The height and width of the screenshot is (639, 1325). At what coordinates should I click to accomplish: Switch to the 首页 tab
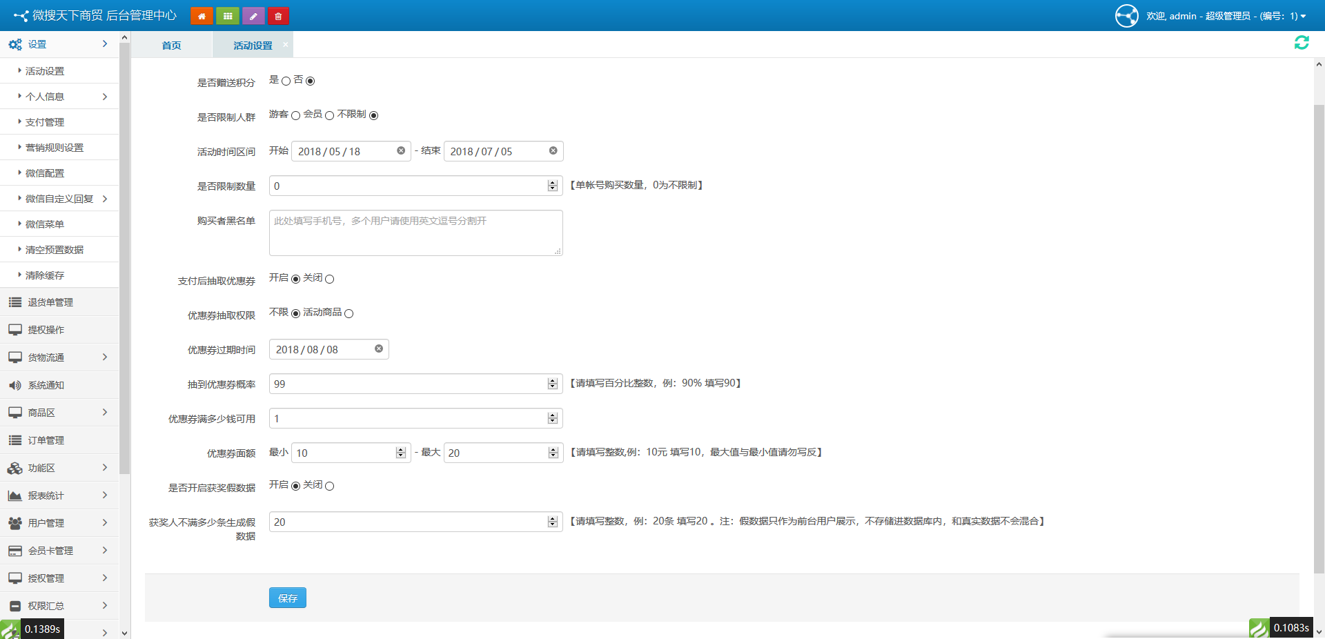171,46
